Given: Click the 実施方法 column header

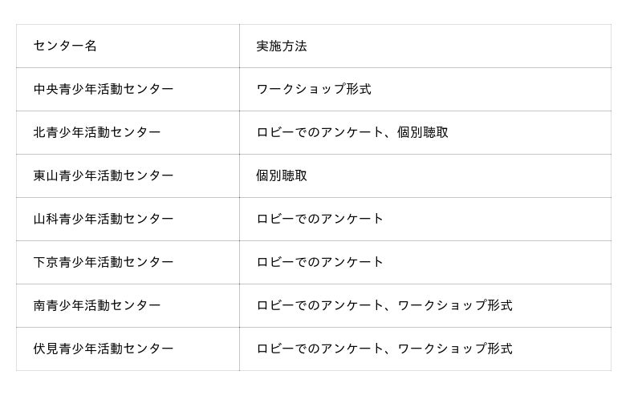Looking at the screenshot, I should coord(282,46).
